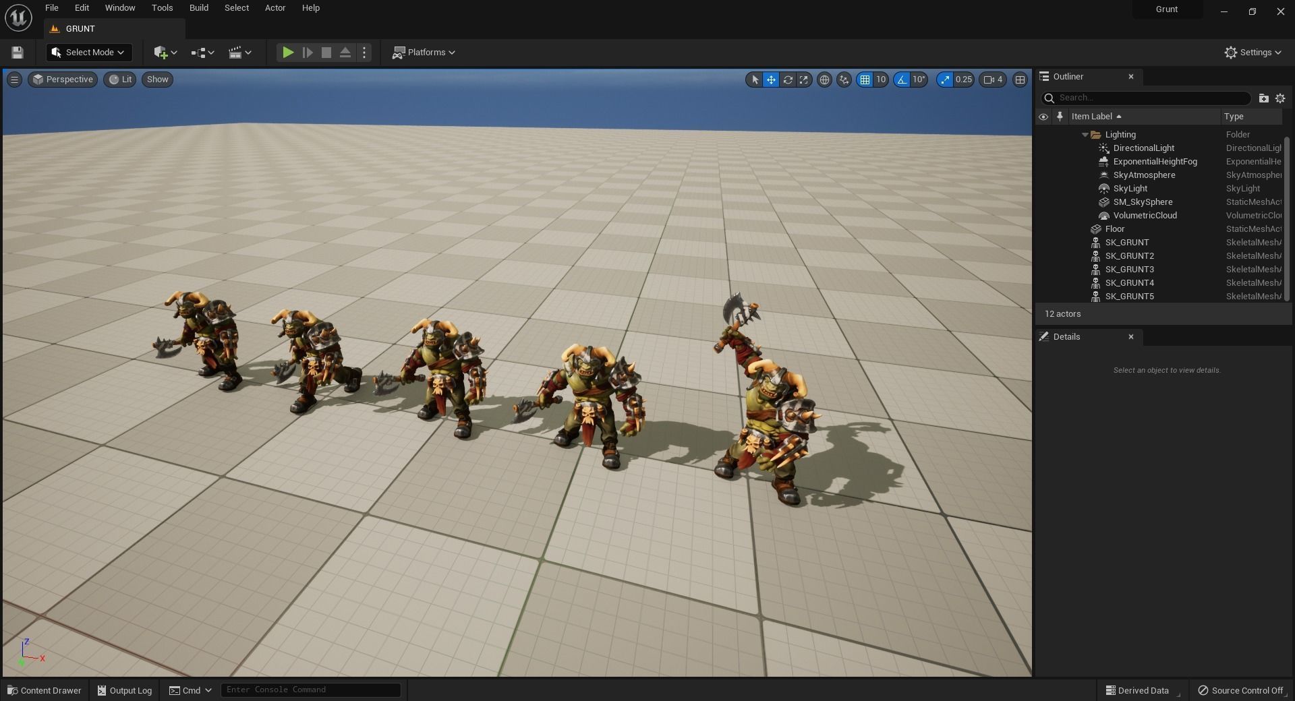
Task: Open the Actor menu
Action: point(275,8)
